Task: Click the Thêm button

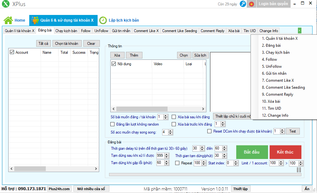Action: [134, 55]
